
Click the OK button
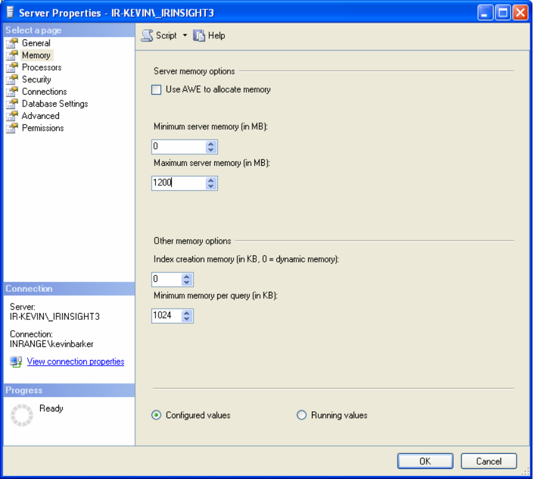click(x=425, y=461)
